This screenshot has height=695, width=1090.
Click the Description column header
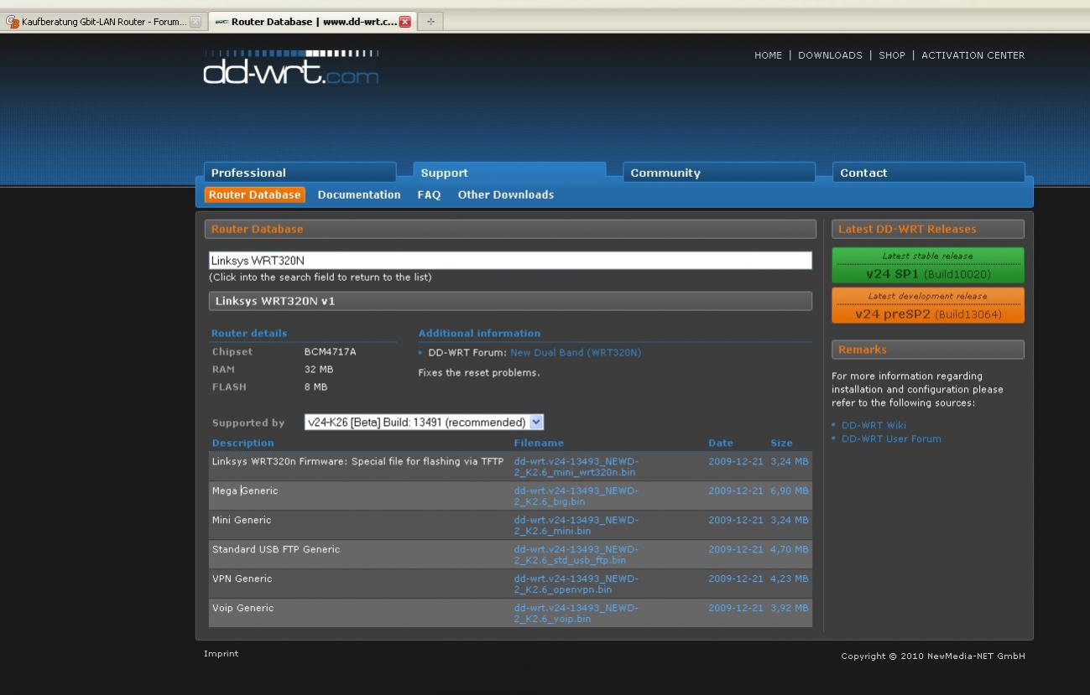coord(243,443)
